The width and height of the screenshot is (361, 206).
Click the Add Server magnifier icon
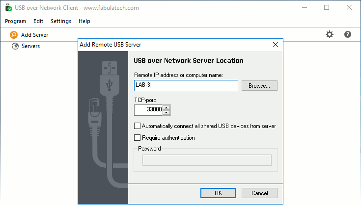[14, 35]
